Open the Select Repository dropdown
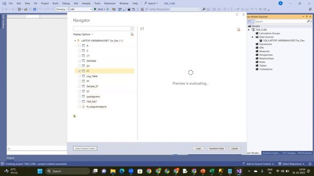This screenshot has height=176, width=314. [x=291, y=164]
